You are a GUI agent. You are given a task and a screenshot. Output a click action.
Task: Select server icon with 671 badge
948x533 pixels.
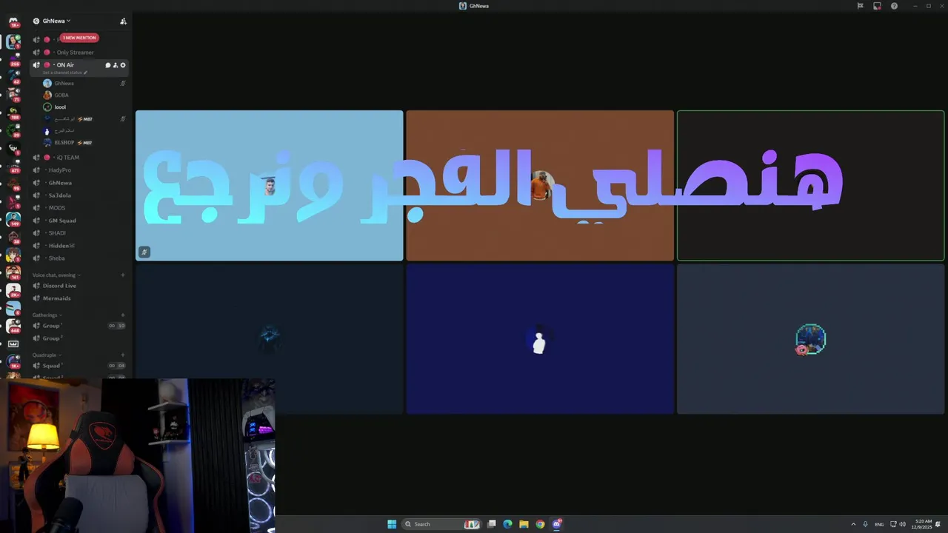point(13,166)
